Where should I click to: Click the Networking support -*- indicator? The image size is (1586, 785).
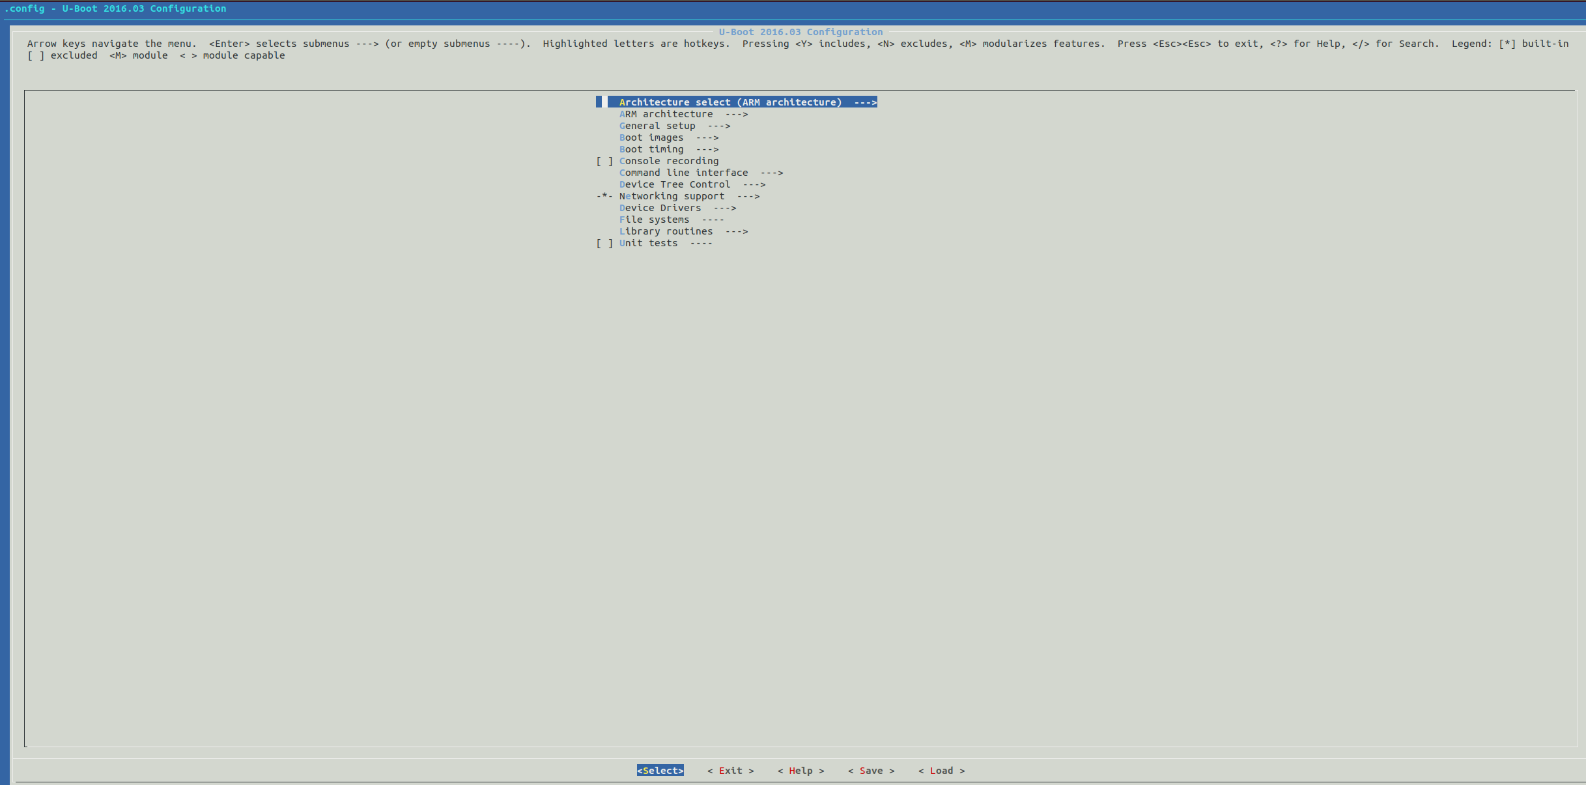[x=604, y=196]
